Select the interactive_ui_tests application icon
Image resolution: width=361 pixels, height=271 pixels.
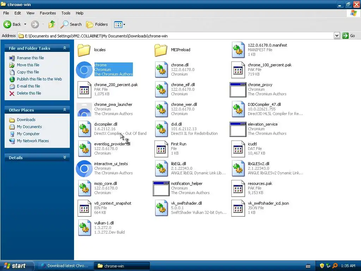pyautogui.click(x=84, y=169)
